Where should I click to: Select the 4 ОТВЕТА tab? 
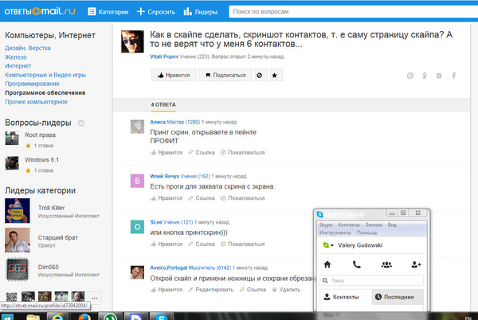point(163,105)
